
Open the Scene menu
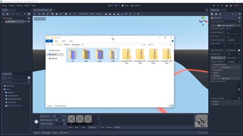(x=4, y=6)
